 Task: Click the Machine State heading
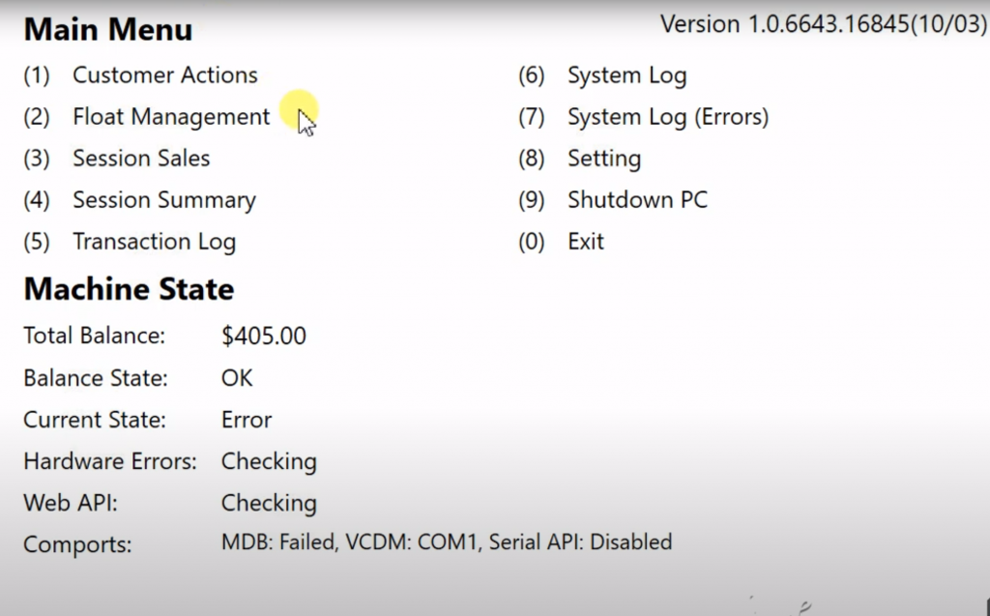point(129,289)
